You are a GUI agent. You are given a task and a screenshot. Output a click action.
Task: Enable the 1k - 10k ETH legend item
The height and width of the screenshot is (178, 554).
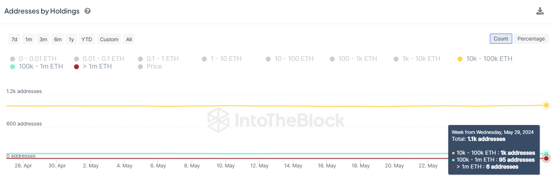[417, 59]
